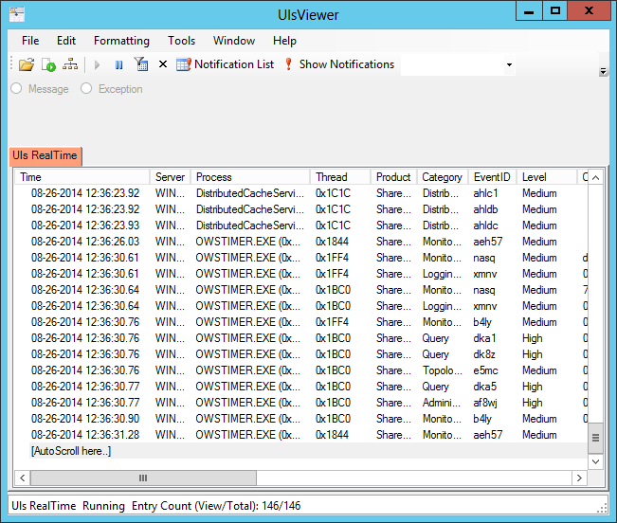Image resolution: width=617 pixels, height=523 pixels.
Task: Expand the toolbar combo box dropdown
Action: pyautogui.click(x=509, y=64)
